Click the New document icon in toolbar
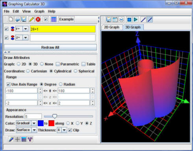Image resolution: width=193 pixels, height=151 pixels. [11, 19]
